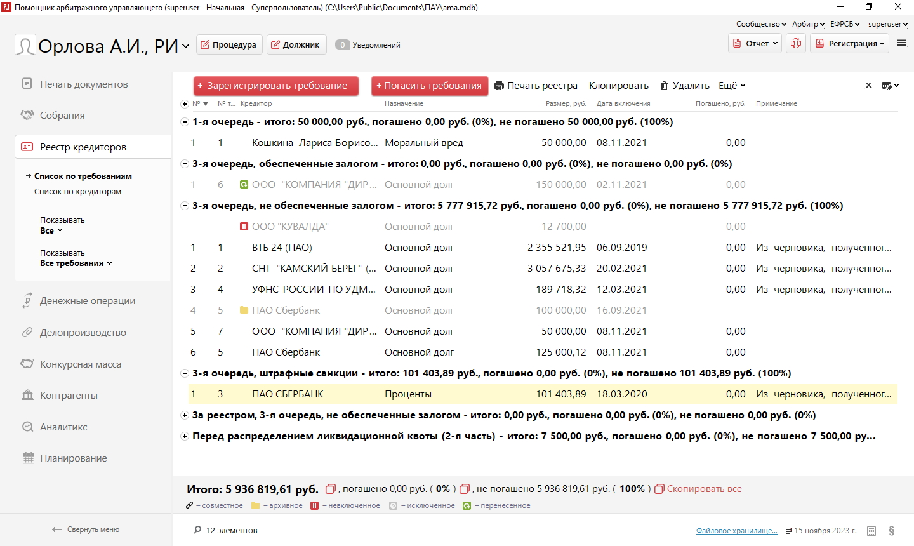Switch to Список по кредиторам view
This screenshot has width=914, height=546.
(78, 191)
